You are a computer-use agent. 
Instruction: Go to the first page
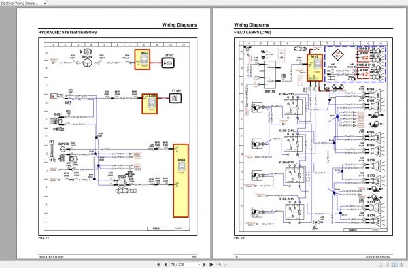click(158, 265)
